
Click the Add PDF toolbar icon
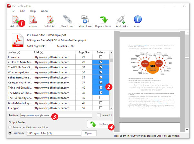[x=15, y=20]
